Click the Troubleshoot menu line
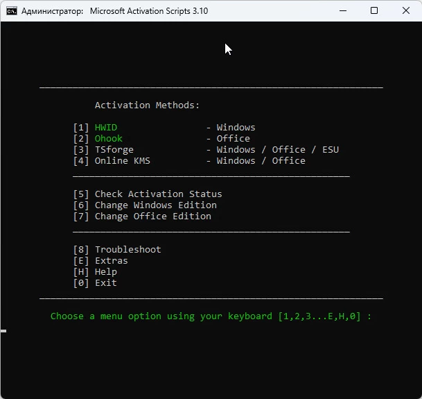The width and height of the screenshot is (422, 399). click(x=128, y=250)
